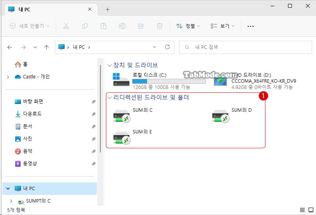Select 홈 in the navigation pane

(21, 64)
